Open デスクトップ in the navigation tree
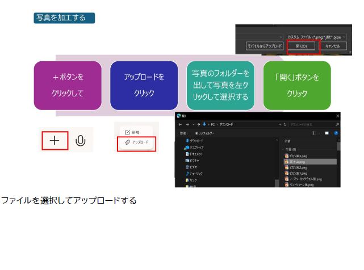364x270 pixels. click(196, 147)
